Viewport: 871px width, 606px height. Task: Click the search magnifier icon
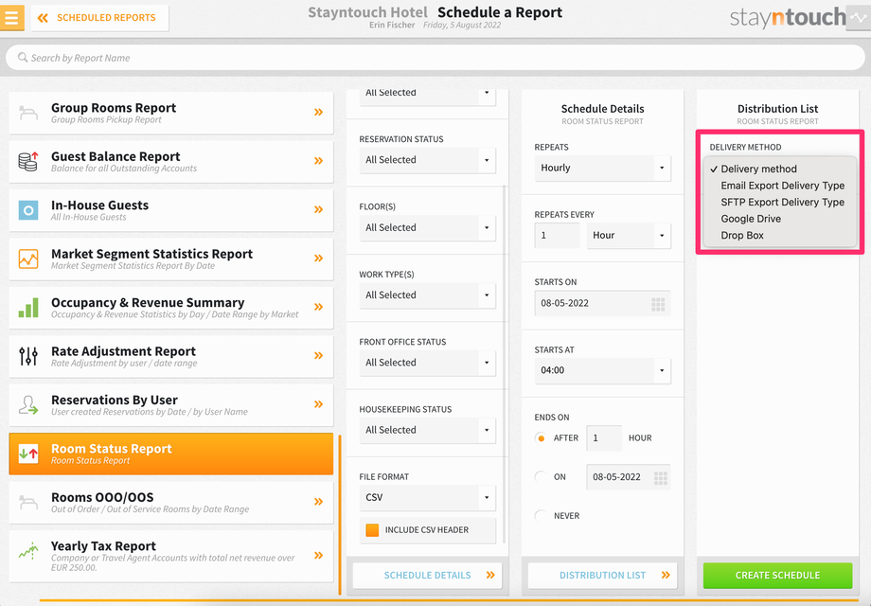[x=23, y=57]
